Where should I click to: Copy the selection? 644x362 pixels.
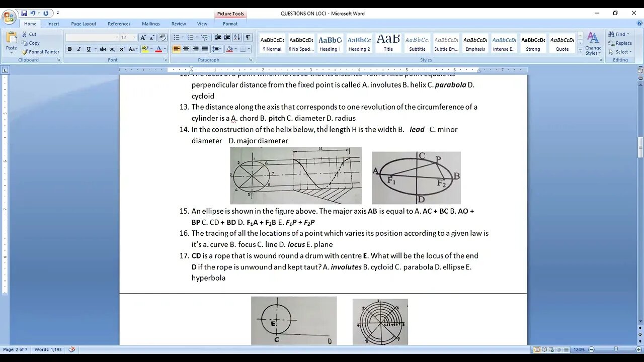pos(31,43)
